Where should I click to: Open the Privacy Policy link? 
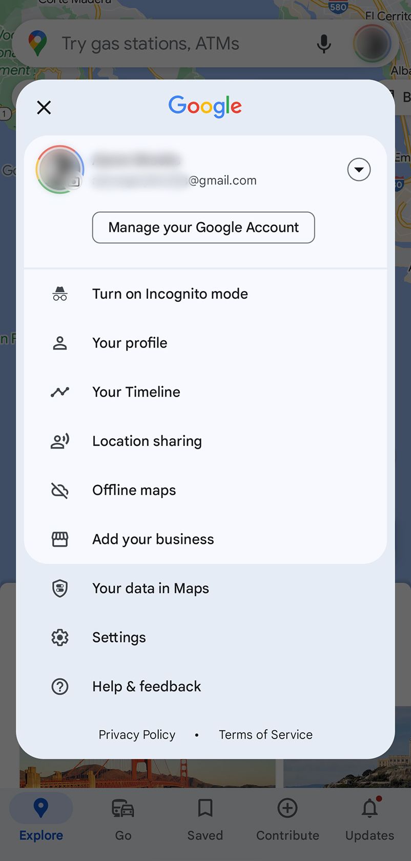point(136,734)
